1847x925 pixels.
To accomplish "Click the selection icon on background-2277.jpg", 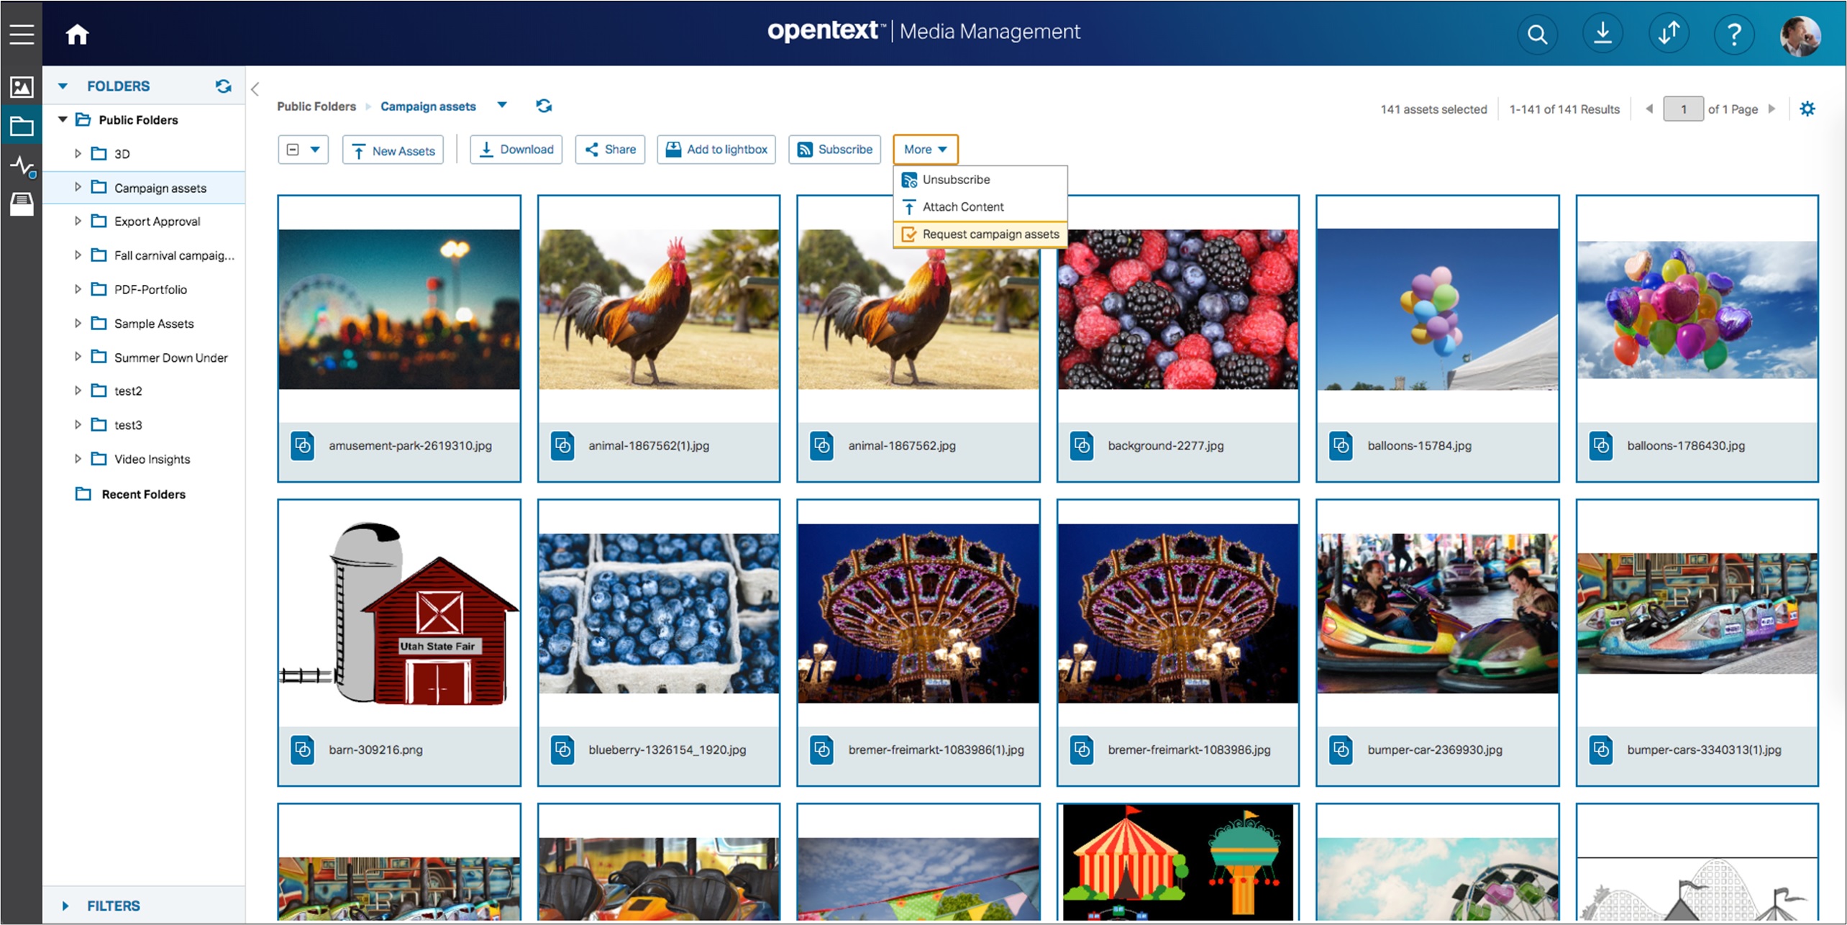I will (x=1082, y=446).
